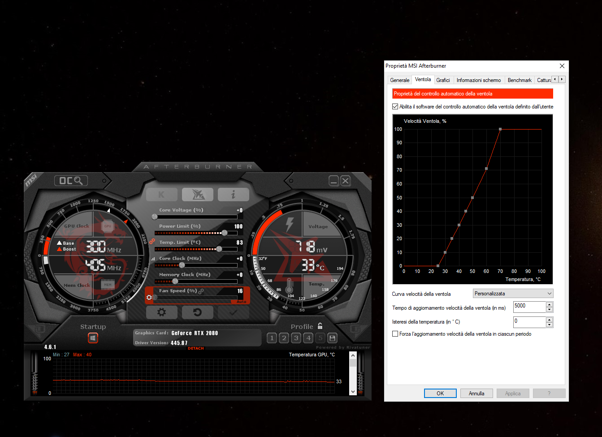Increase the fan update period with up arrow

(x=550, y=305)
